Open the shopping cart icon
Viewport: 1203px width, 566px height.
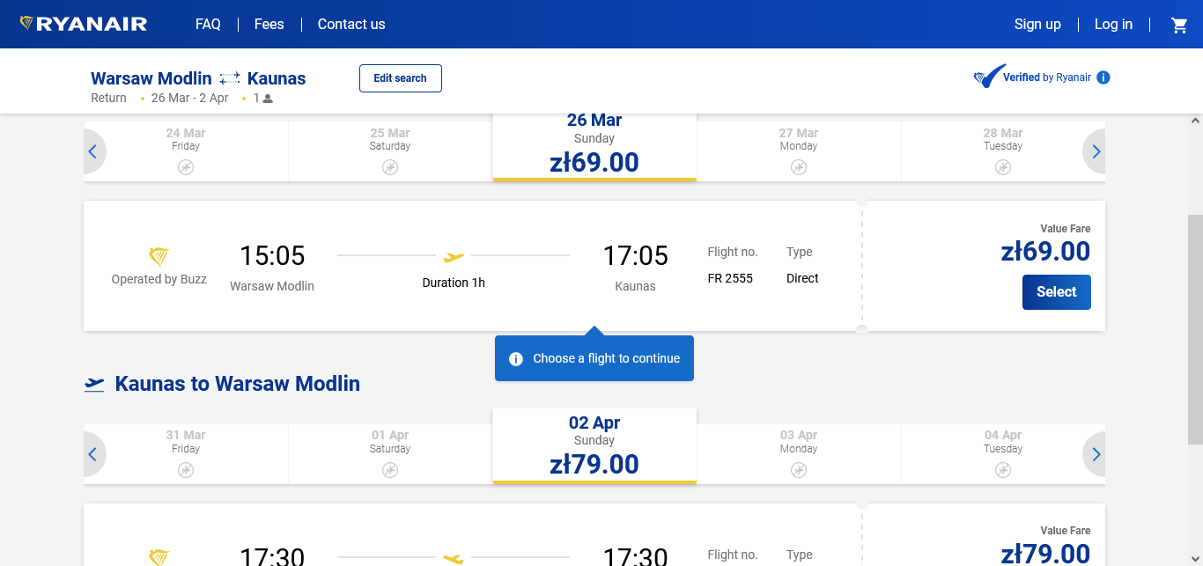[1179, 26]
